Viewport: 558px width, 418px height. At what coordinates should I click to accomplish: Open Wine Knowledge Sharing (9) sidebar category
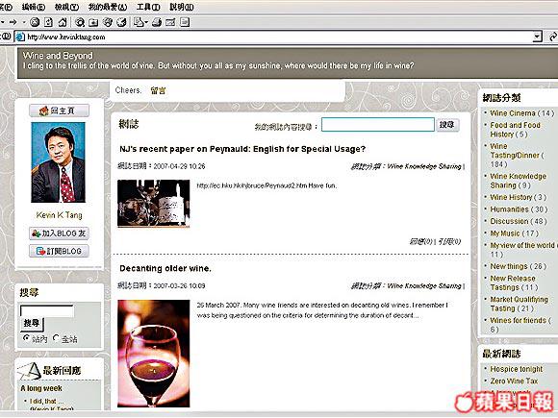519,181
